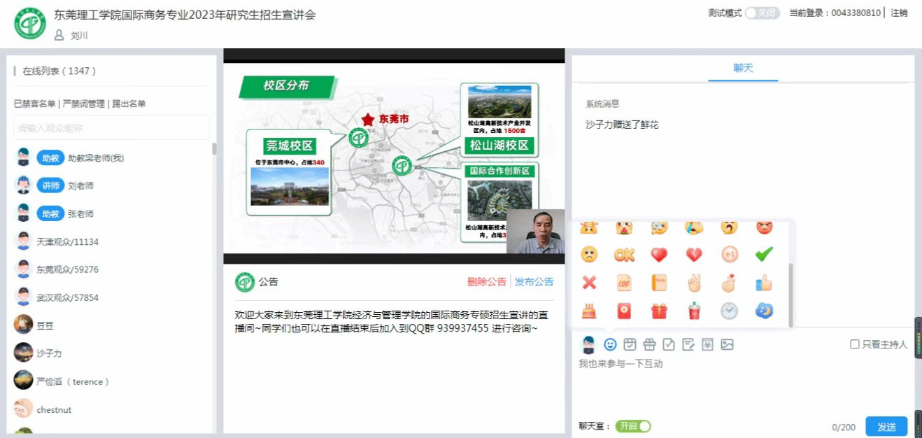
Task: Click the notepad with pencil icon
Action: (x=688, y=344)
